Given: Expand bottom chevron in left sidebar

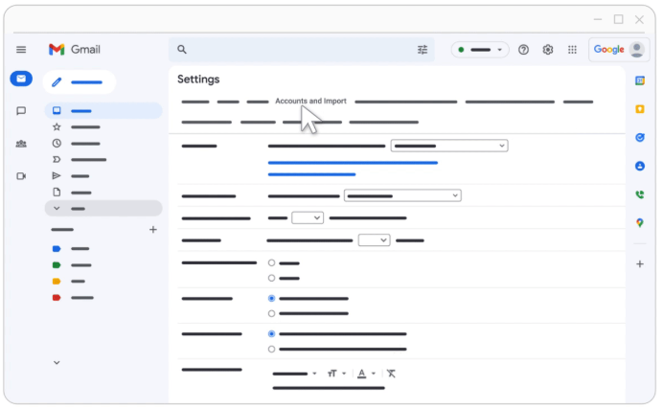Looking at the screenshot, I should pyautogui.click(x=57, y=362).
